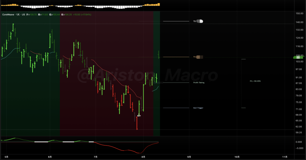The height and width of the screenshot is (160, 306).
Task: Click the 10月 time axis label
Action: (237, 157)
